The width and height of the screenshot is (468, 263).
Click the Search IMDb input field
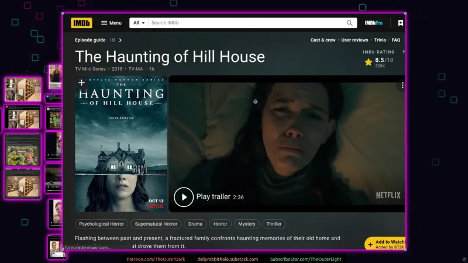[247, 23]
